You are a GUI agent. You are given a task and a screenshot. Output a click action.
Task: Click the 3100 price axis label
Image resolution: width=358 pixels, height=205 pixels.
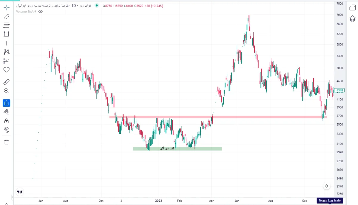[x=340, y=144]
